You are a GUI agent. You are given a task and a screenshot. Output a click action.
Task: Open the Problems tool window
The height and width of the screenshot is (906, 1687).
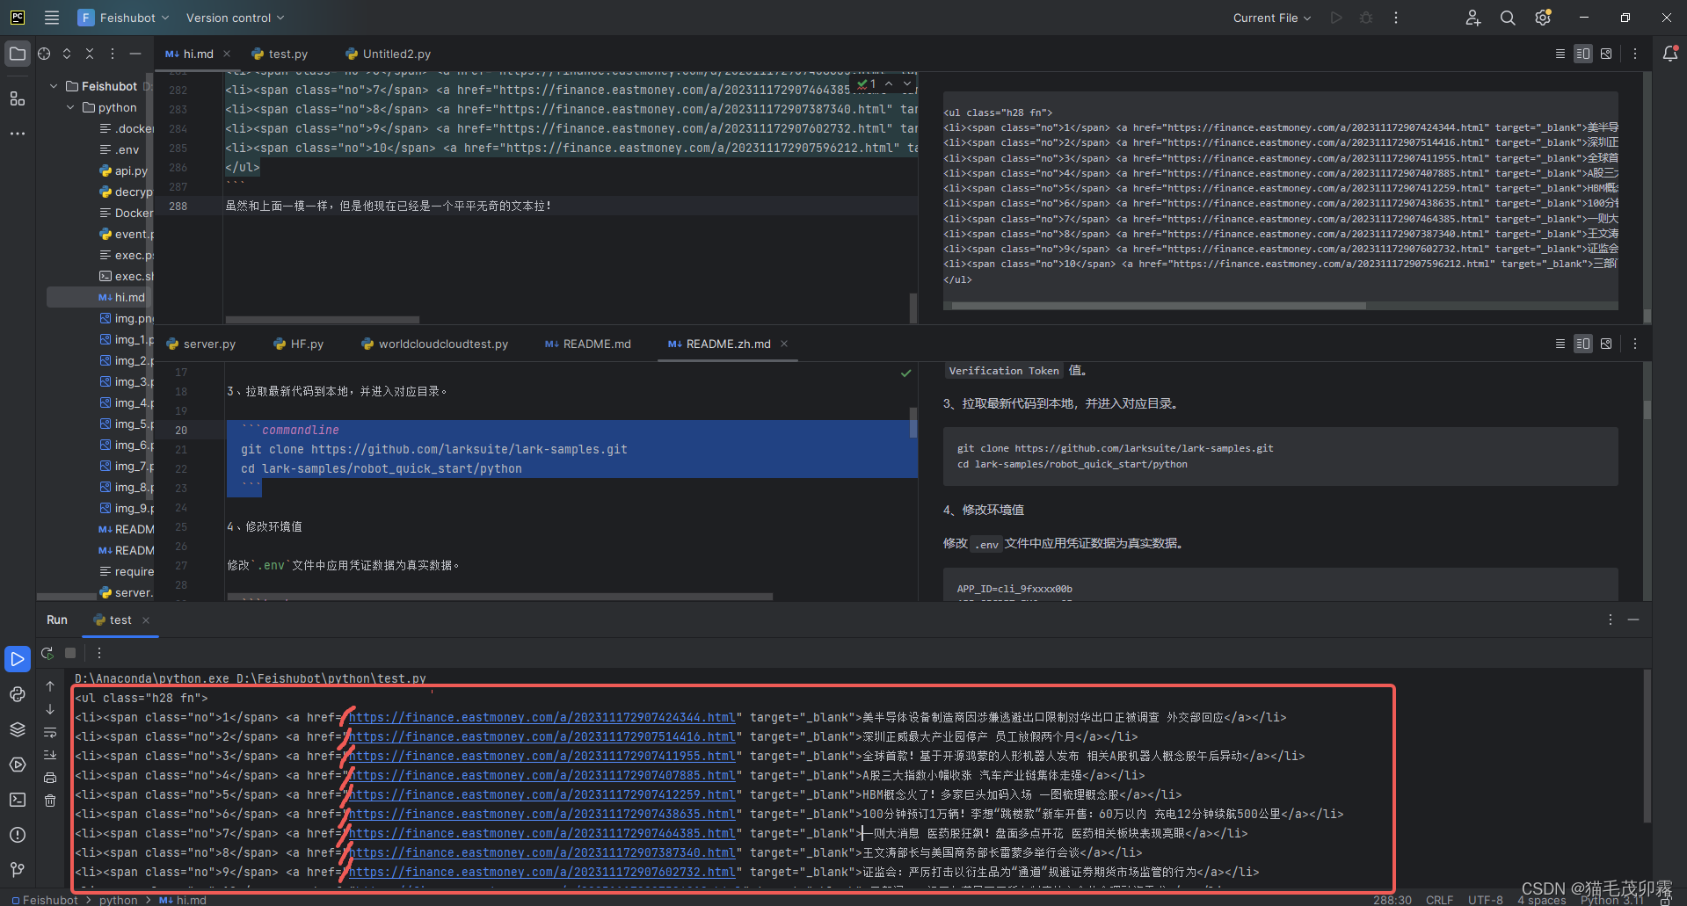tap(18, 835)
